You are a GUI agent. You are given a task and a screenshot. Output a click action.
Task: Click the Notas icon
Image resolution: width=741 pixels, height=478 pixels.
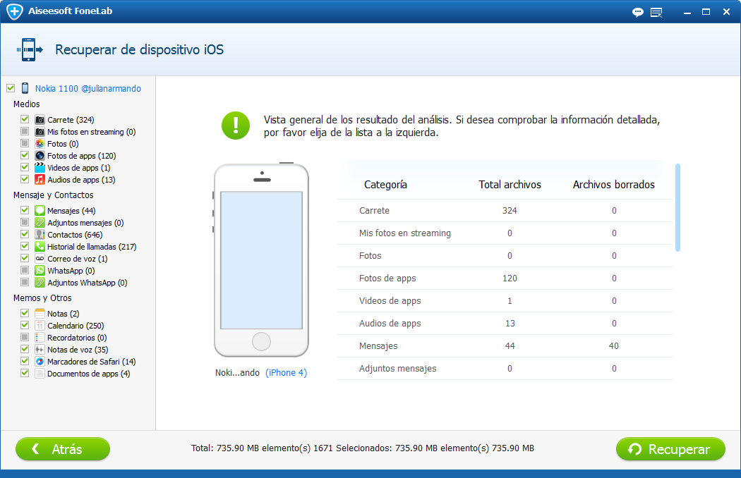click(x=40, y=314)
